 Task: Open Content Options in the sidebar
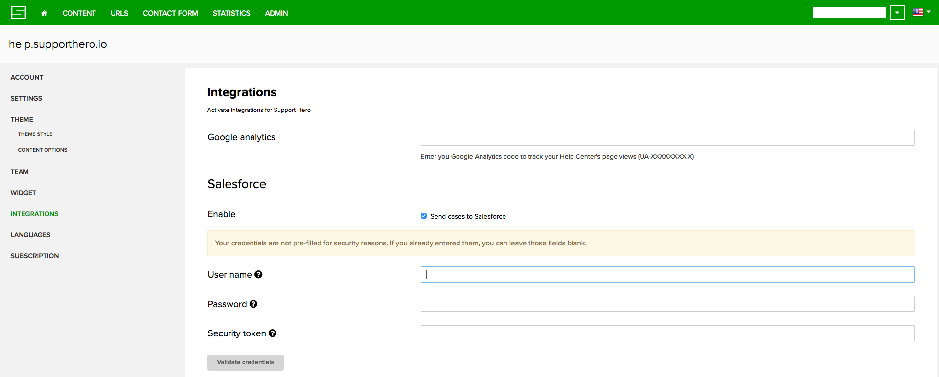coord(43,150)
